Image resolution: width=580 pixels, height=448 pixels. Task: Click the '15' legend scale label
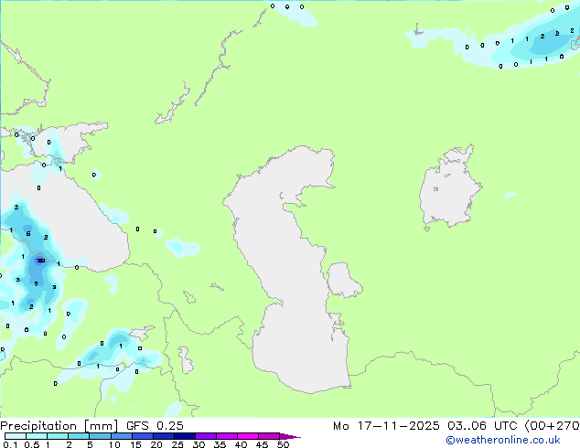pos(135,444)
